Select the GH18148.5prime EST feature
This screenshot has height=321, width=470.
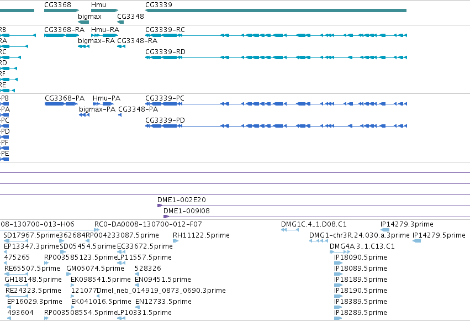16,285
